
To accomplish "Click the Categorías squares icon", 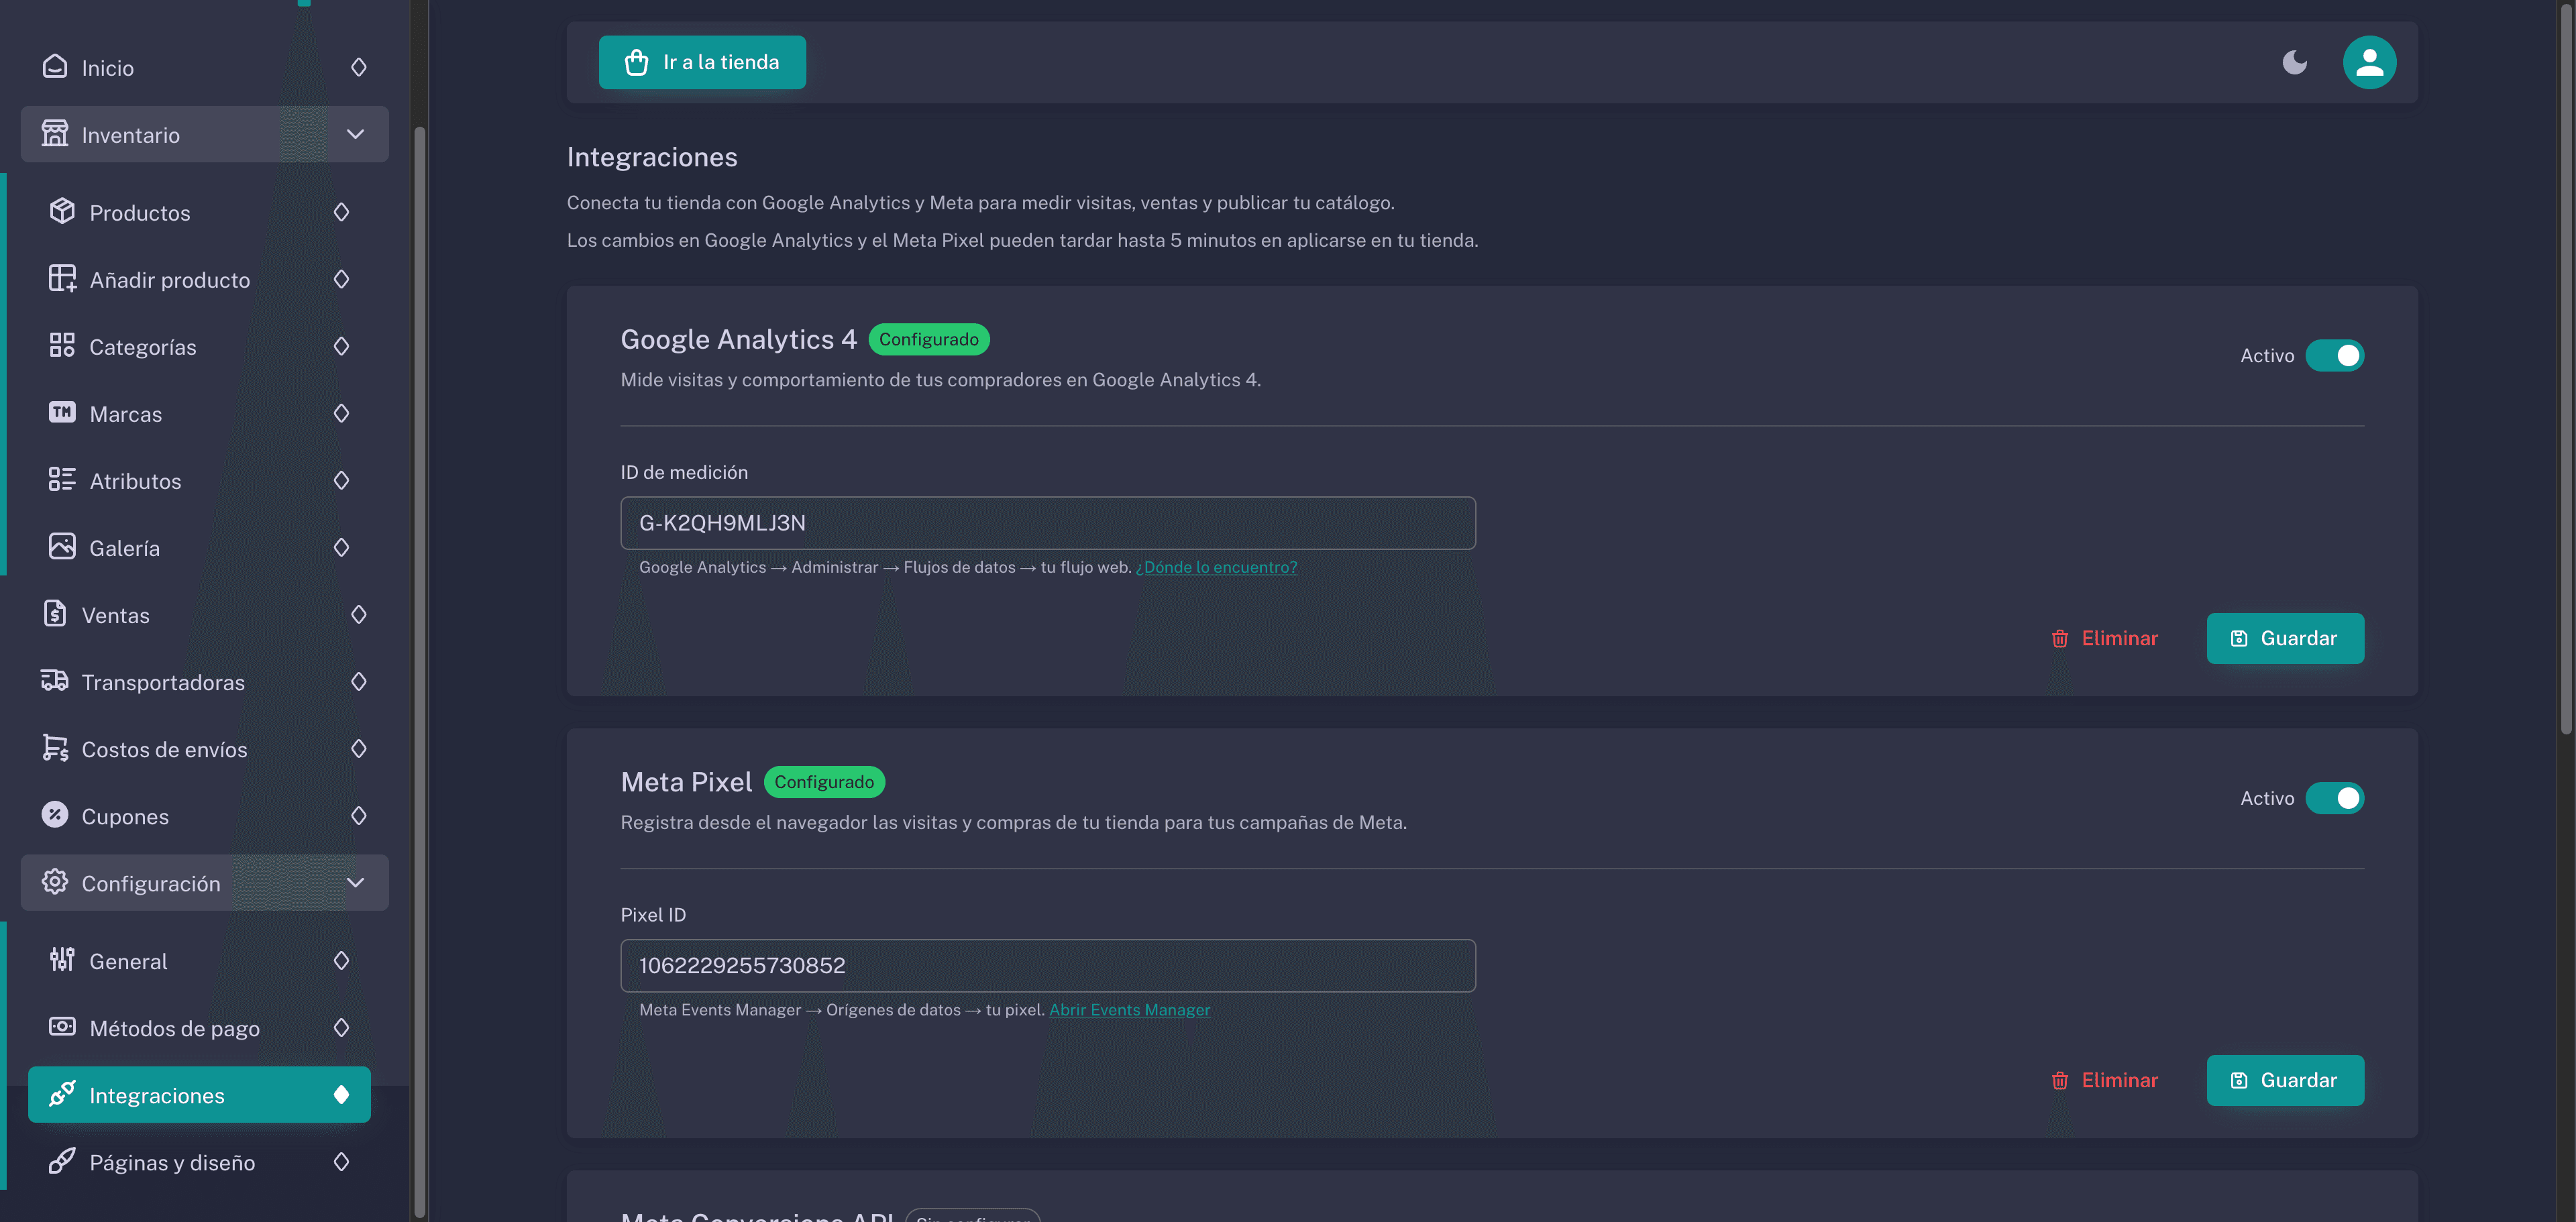I will (62, 346).
